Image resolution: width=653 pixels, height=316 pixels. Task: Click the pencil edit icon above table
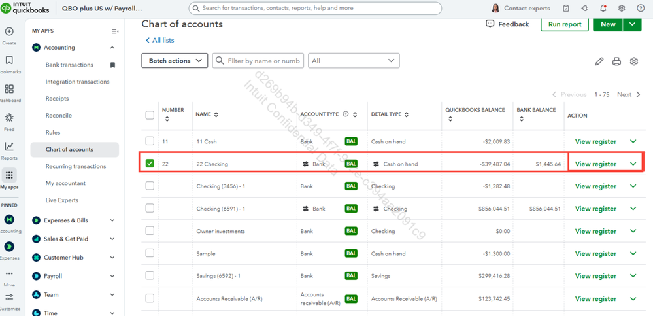point(599,61)
